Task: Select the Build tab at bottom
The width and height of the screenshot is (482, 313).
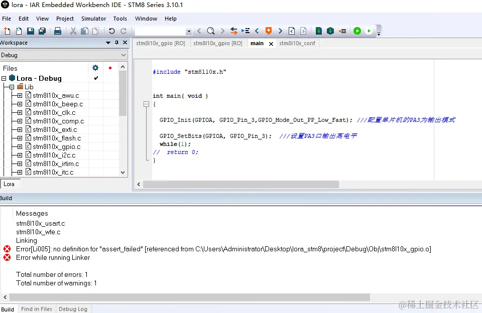Action: coord(8,309)
